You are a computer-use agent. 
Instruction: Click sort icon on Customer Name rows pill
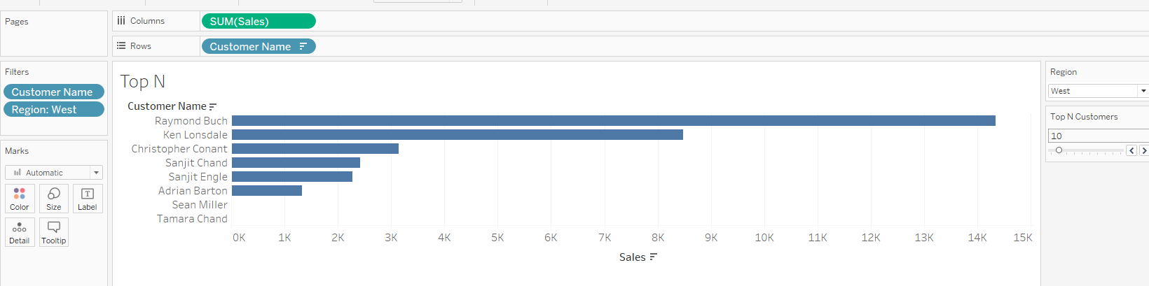[303, 46]
